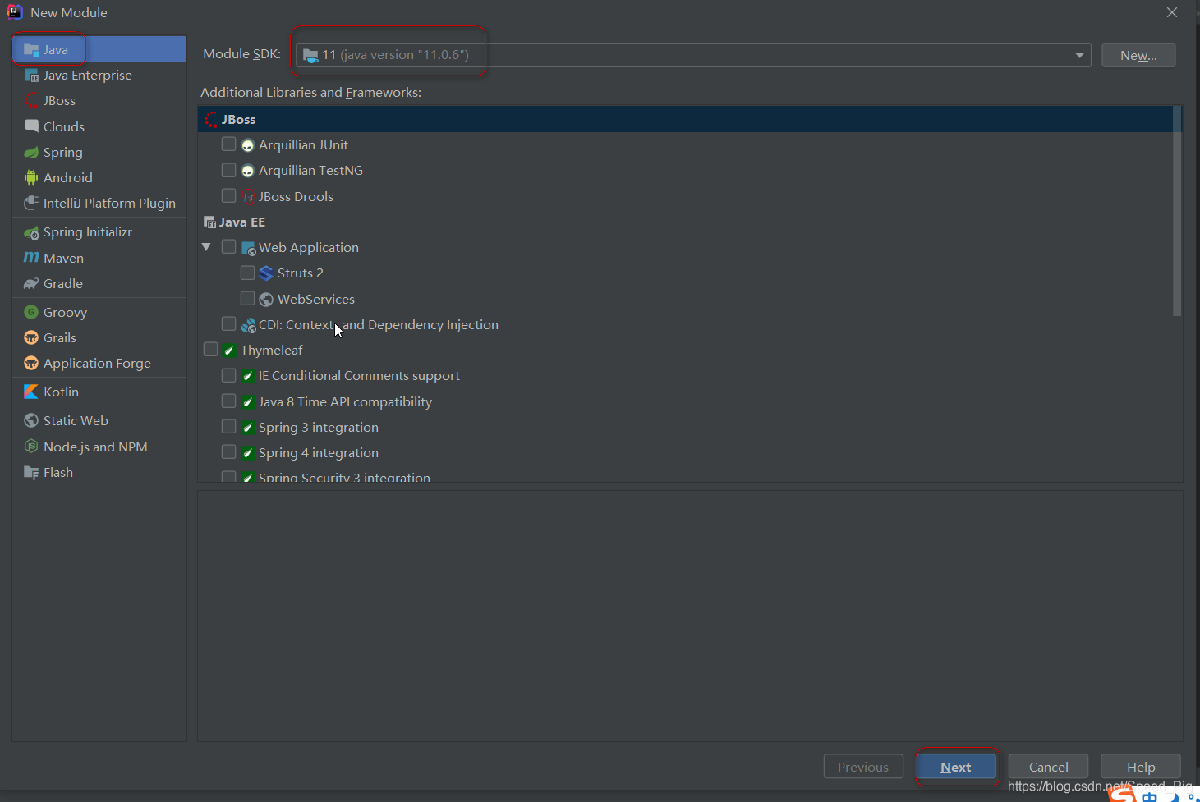Select the JBoss header row in frameworks list
The image size is (1200, 802).
[x=689, y=120]
